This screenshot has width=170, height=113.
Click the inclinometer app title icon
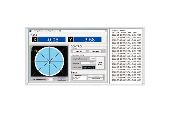pos(30,31)
